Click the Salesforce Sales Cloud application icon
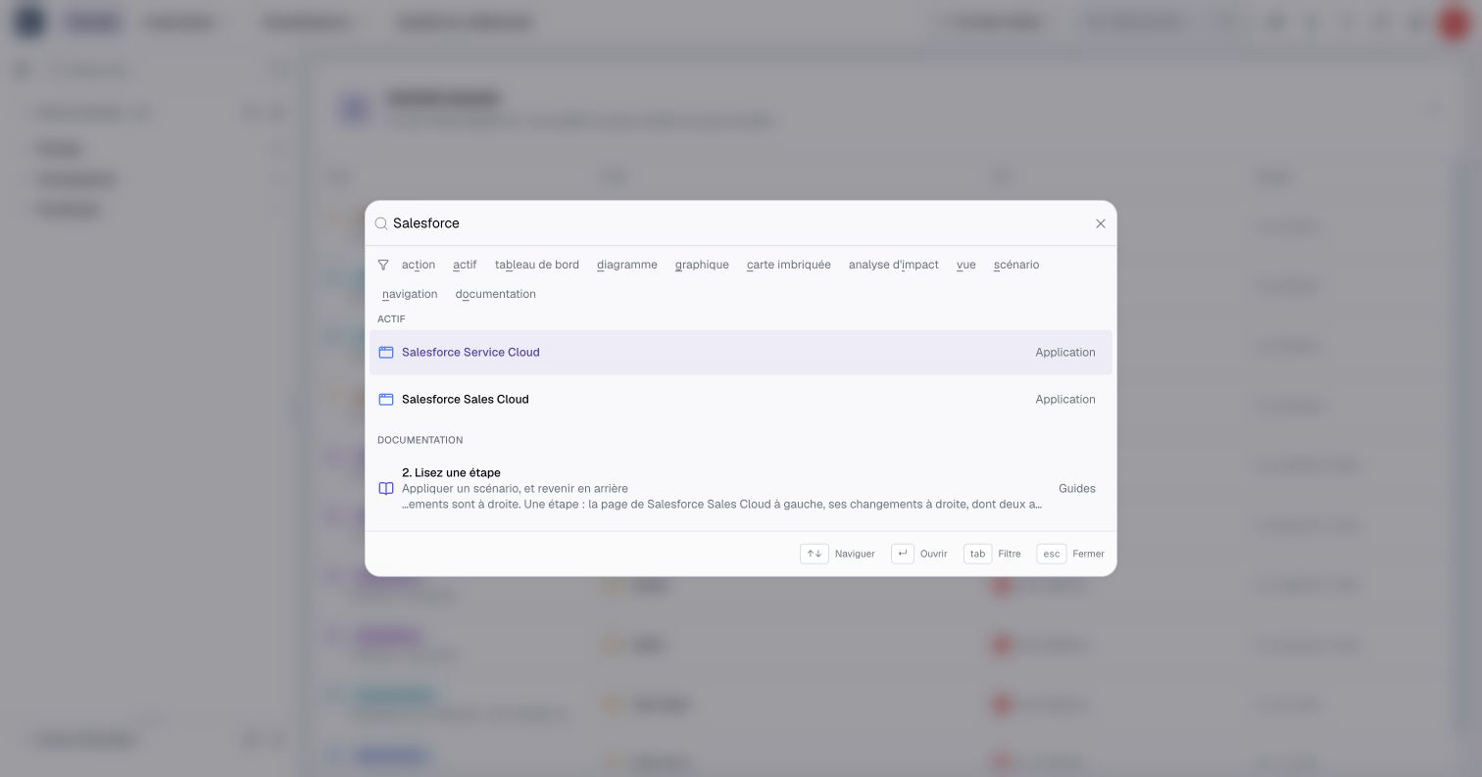This screenshot has height=777, width=1482. (386, 400)
